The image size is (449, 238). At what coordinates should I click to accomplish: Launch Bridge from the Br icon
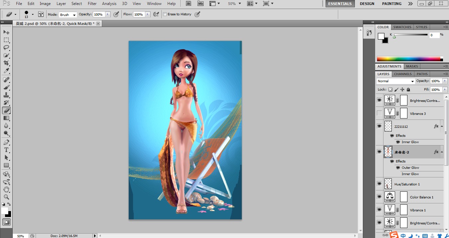[189, 4]
